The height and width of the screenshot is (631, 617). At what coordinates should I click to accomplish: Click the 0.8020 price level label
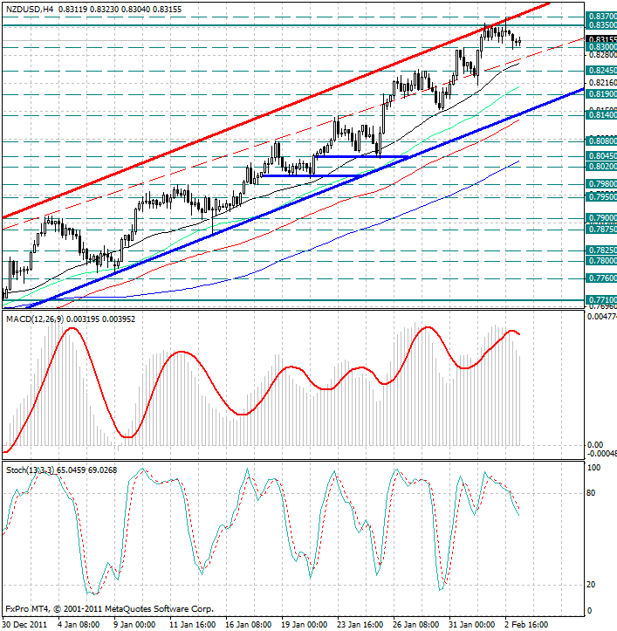tap(601, 166)
